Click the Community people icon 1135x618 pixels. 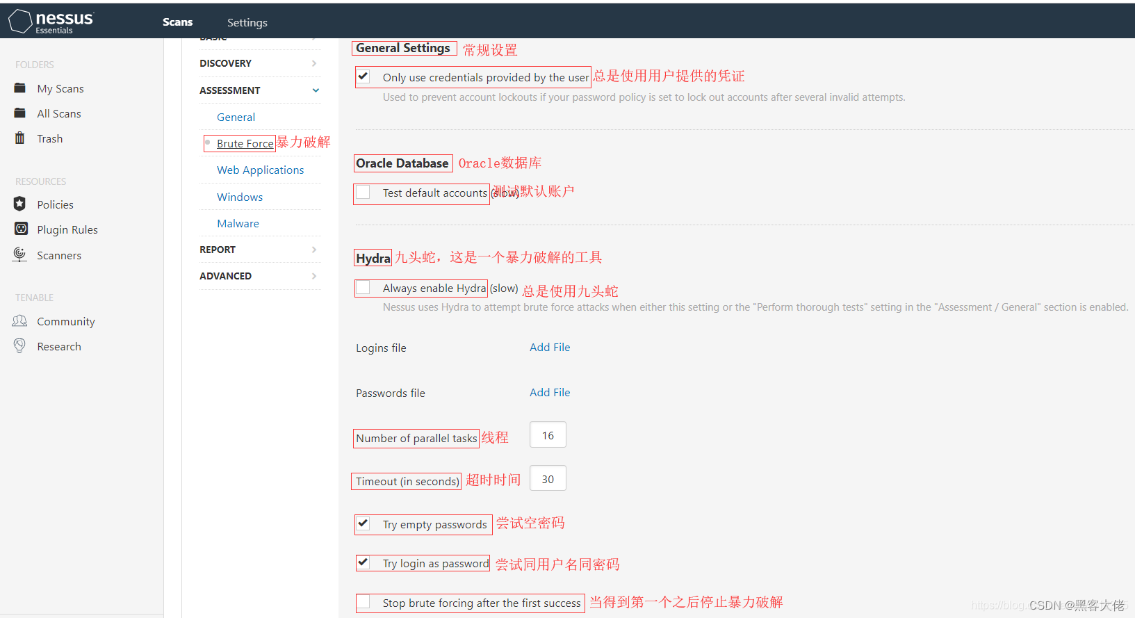[x=20, y=321]
